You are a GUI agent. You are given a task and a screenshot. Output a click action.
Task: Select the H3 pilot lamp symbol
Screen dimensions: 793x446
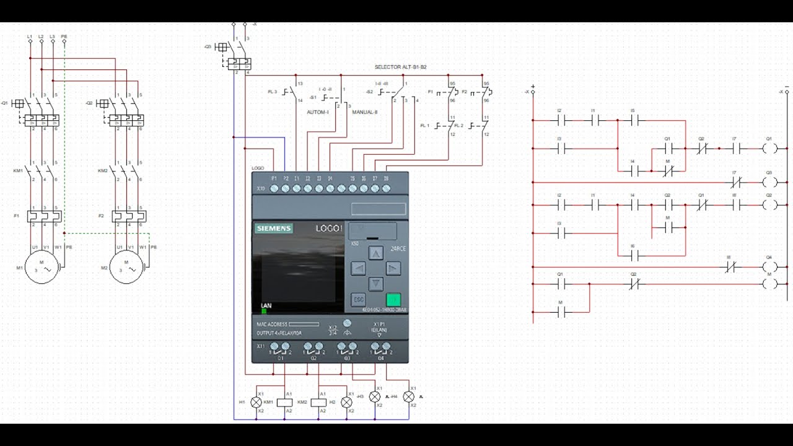(x=375, y=396)
